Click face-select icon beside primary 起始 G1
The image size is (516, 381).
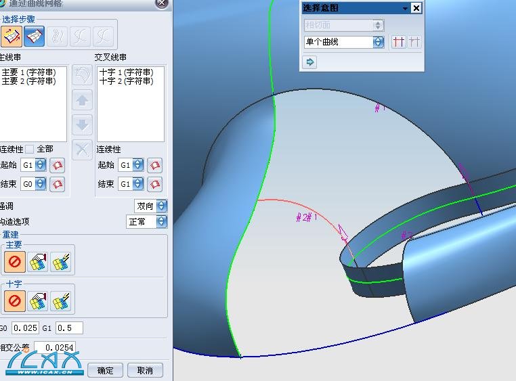coord(58,165)
